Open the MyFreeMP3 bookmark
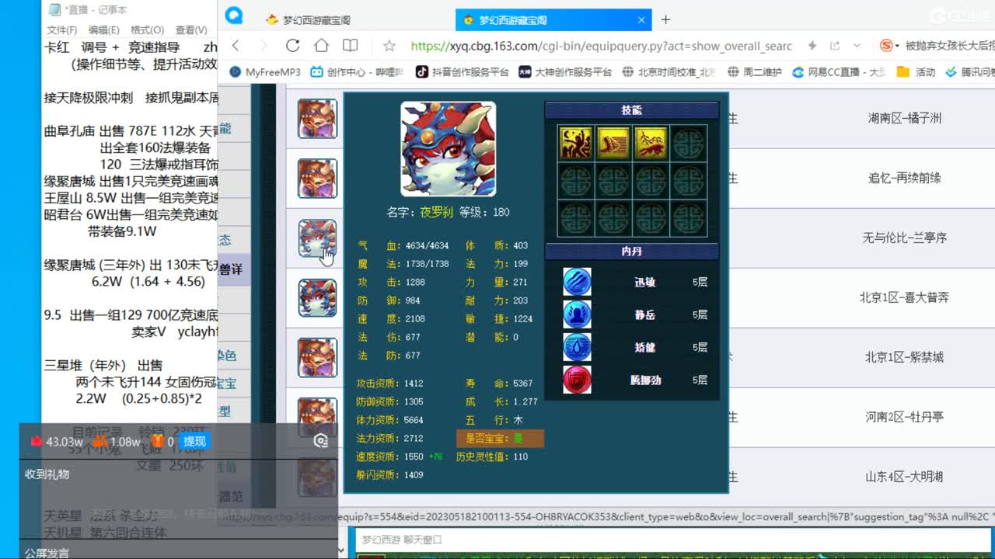The height and width of the screenshot is (559, 995). coord(265,72)
